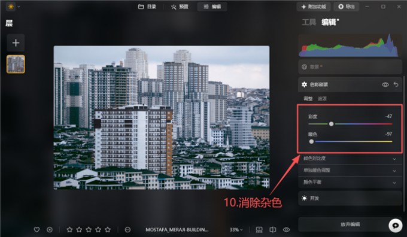Click the 导出 export button

point(347,7)
